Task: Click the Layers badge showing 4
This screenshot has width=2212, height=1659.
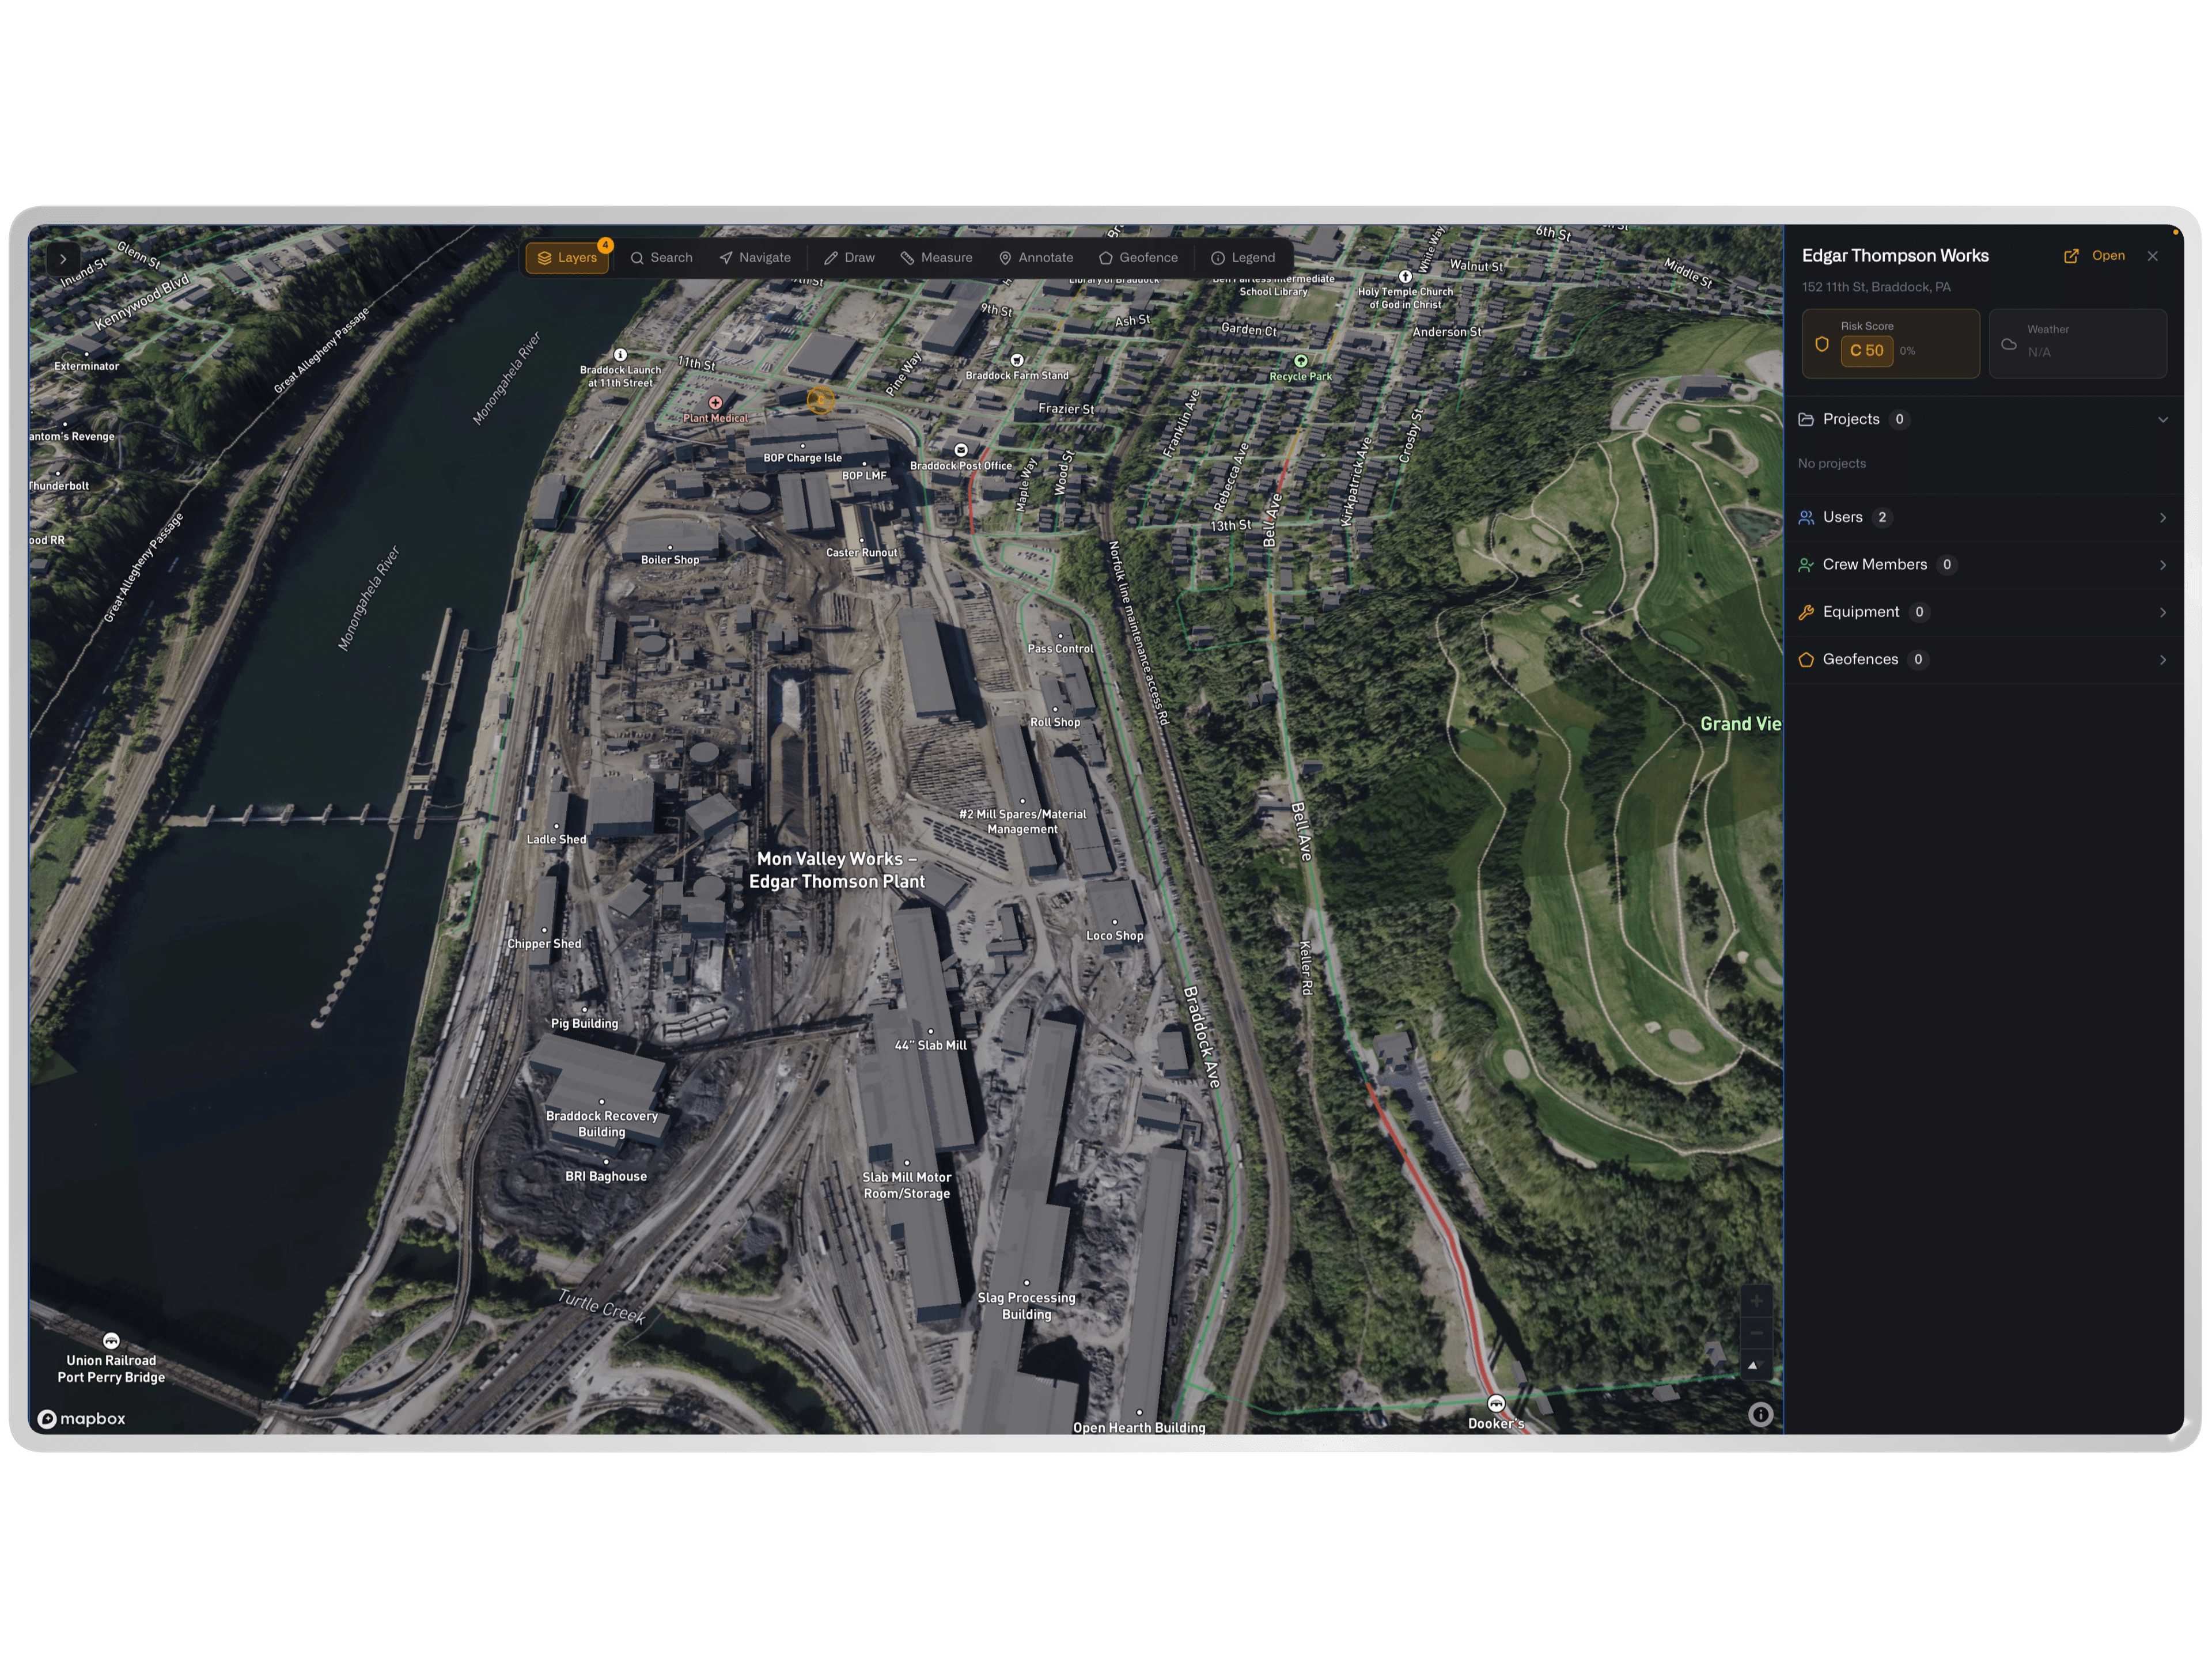Action: coord(605,245)
